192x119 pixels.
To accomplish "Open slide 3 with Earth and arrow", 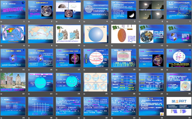I will [x=68, y=10].
